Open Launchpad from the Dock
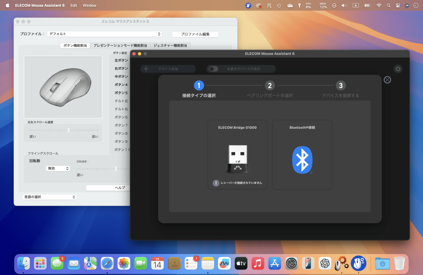The height and width of the screenshot is (275, 423). [x=40, y=263]
